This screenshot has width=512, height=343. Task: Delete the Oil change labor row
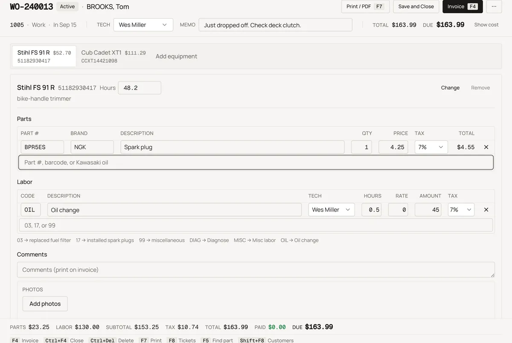click(486, 210)
